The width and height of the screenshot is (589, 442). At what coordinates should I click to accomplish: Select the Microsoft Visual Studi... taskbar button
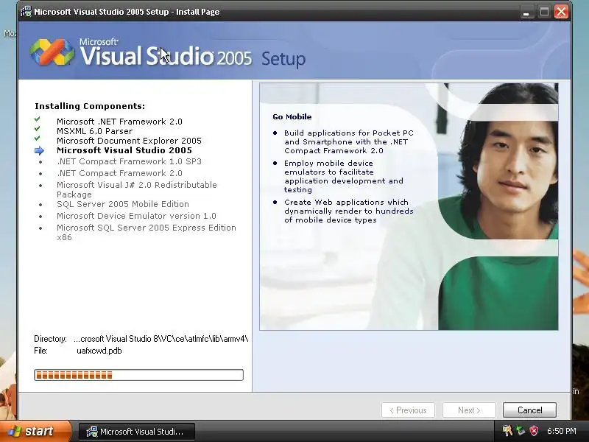pyautogui.click(x=137, y=432)
